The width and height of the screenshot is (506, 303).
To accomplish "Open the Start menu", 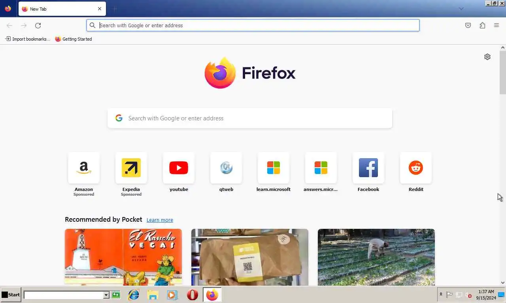I will click(x=11, y=295).
